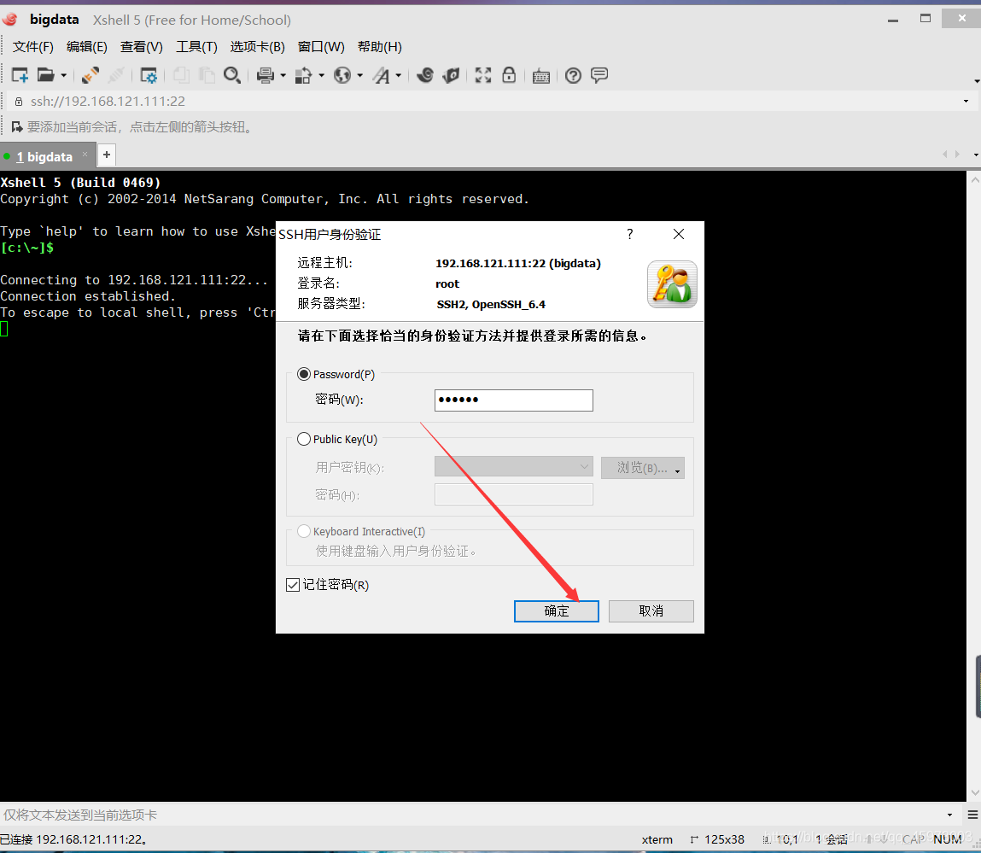The height and width of the screenshot is (853, 981).
Task: Click the add-session arrow icon
Action: 17,127
